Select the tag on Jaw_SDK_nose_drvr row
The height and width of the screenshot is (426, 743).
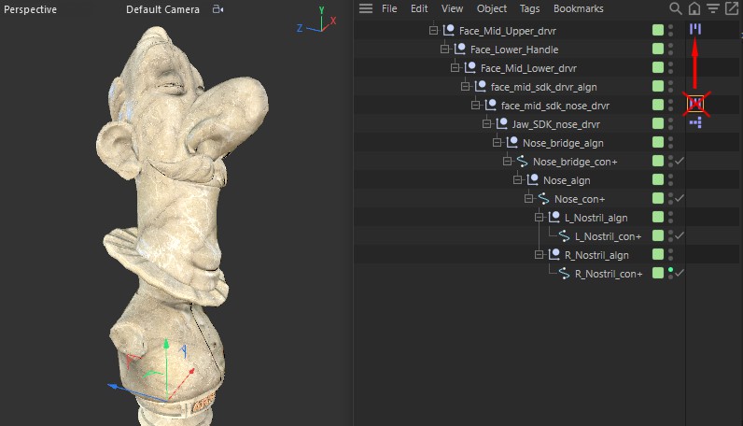pos(695,123)
